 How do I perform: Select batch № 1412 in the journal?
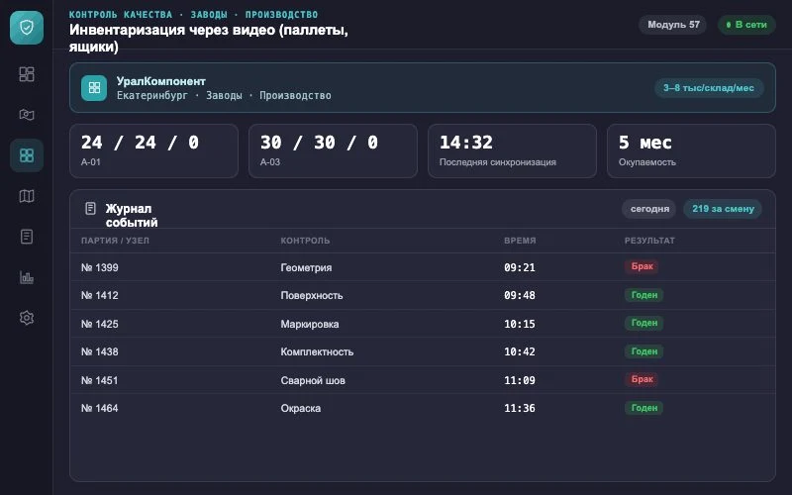[100, 295]
